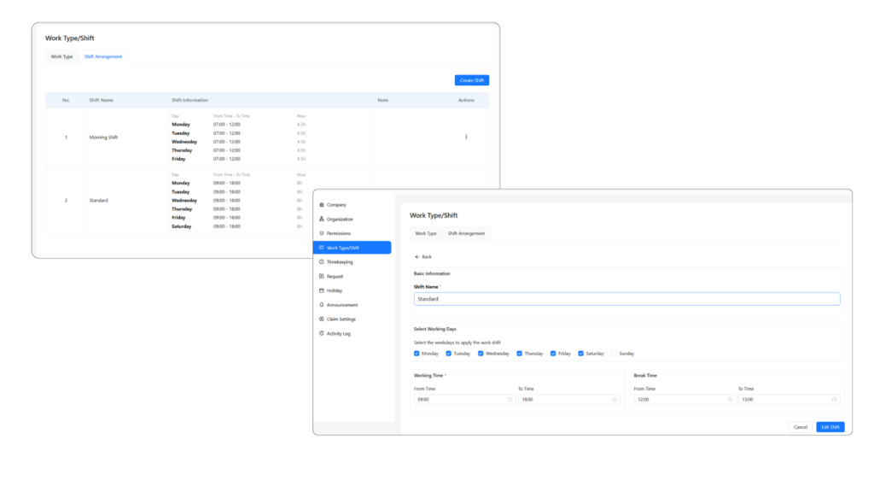Open the Announcement section
The height and width of the screenshot is (492, 874).
(x=341, y=305)
